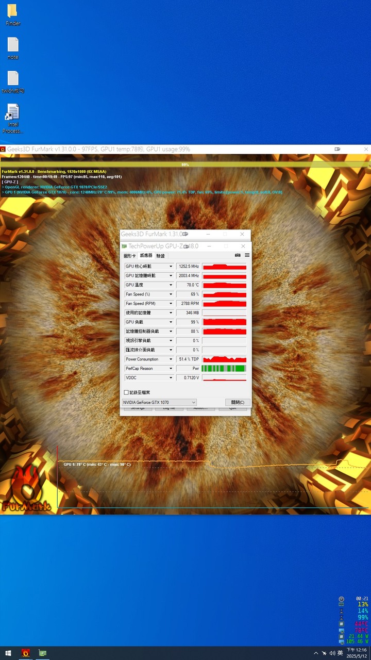Click the Windows Start button
Screen dimensions: 371x660
(x=8, y=653)
